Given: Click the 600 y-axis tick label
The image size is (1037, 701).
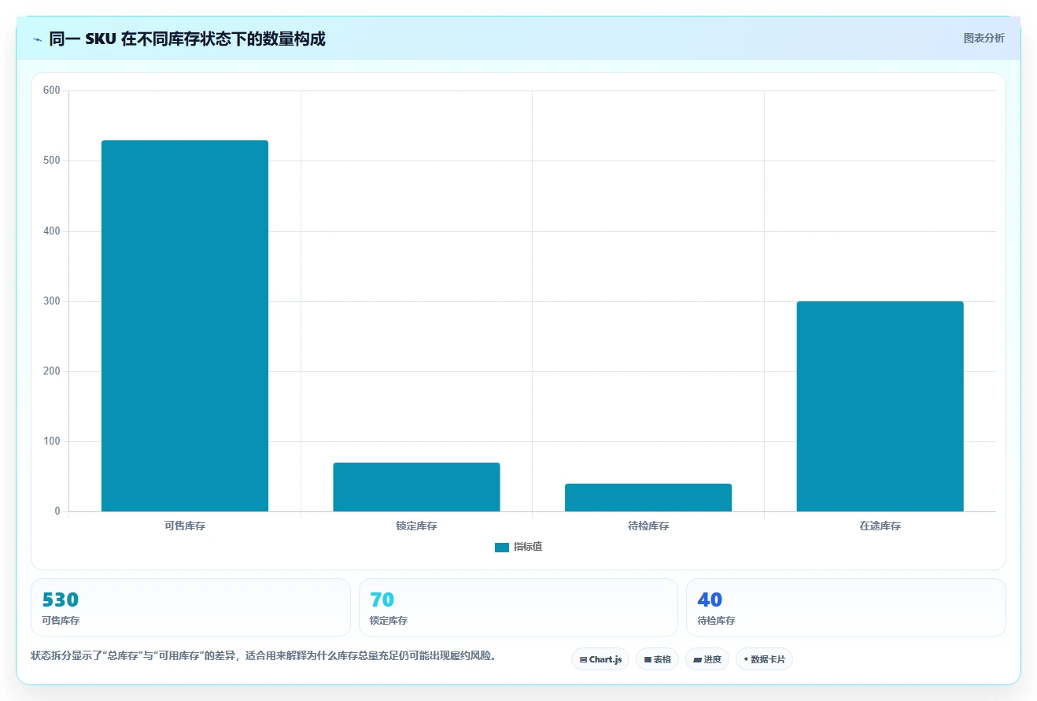Looking at the screenshot, I should 52,90.
